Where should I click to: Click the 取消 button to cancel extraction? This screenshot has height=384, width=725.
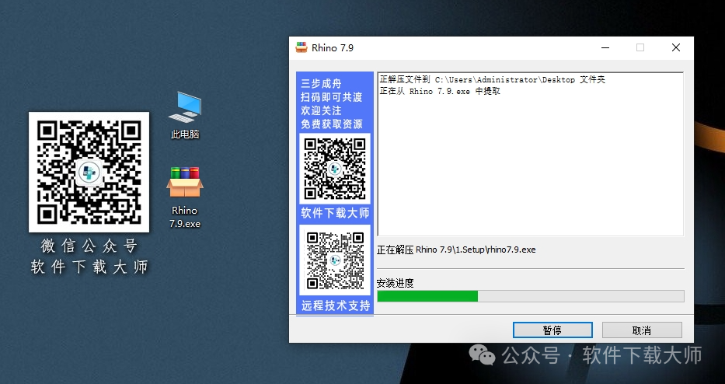pos(642,330)
